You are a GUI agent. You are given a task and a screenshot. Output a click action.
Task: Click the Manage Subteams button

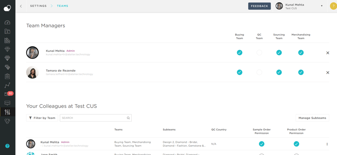tap(312, 118)
